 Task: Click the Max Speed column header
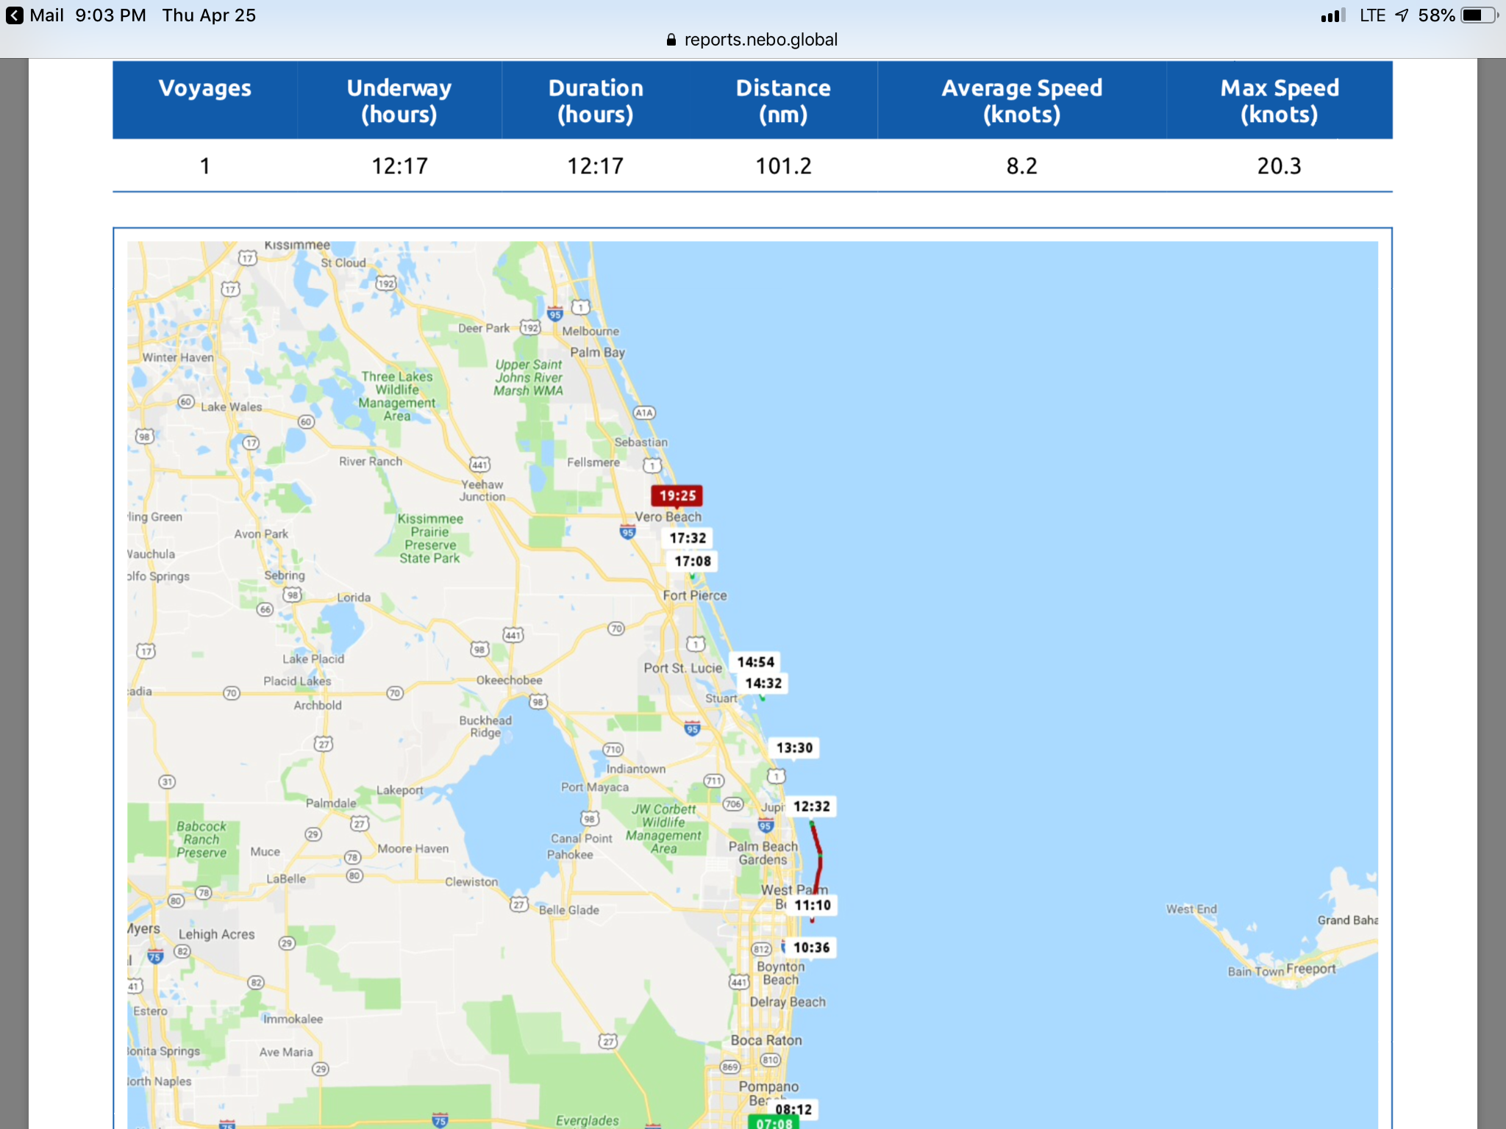pos(1279,100)
